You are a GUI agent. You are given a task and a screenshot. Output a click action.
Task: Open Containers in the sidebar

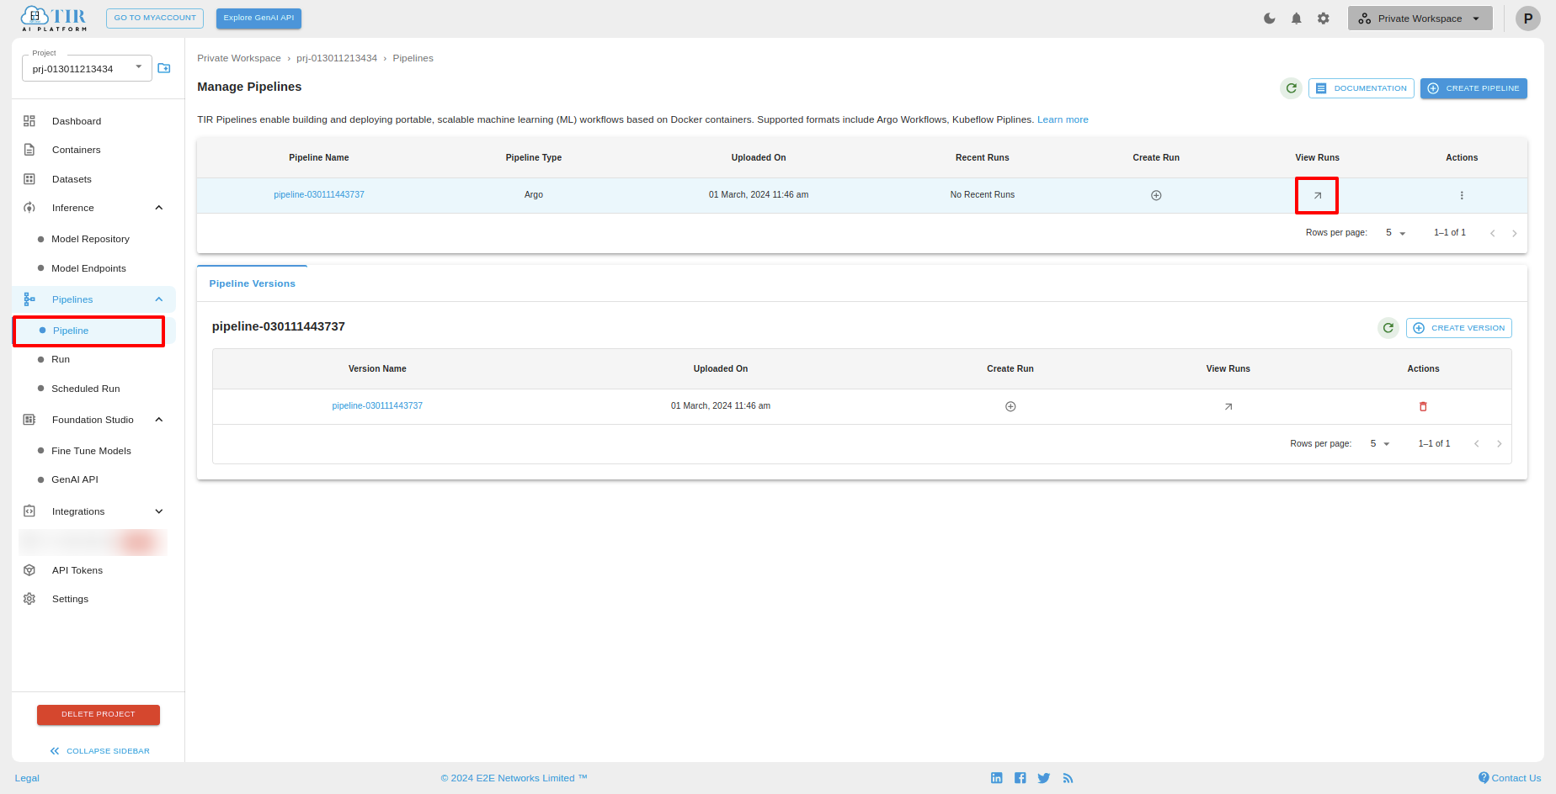click(x=76, y=150)
